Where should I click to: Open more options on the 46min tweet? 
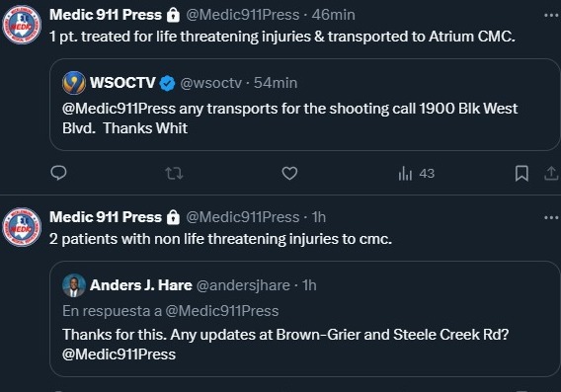(551, 15)
